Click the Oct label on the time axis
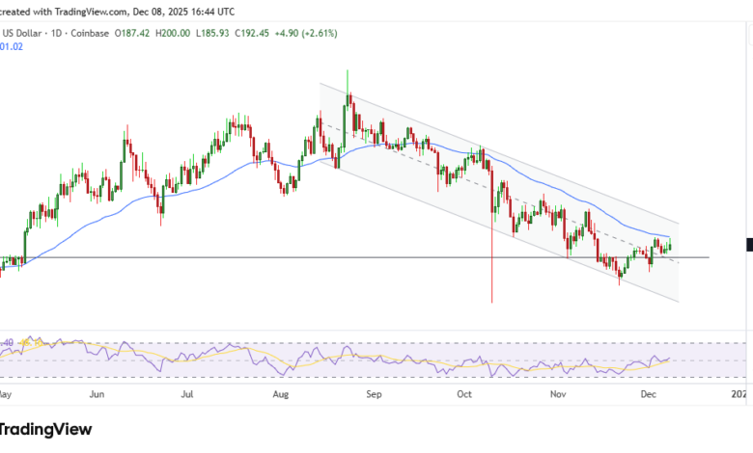Screen dimensions: 753x453 (x=464, y=394)
